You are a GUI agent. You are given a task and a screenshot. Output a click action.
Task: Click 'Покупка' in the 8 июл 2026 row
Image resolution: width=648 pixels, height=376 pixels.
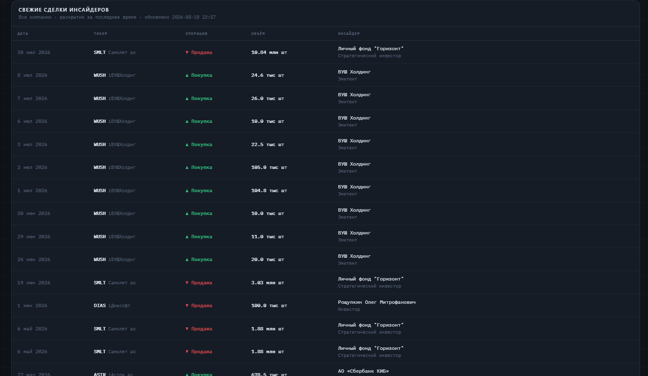pos(199,75)
